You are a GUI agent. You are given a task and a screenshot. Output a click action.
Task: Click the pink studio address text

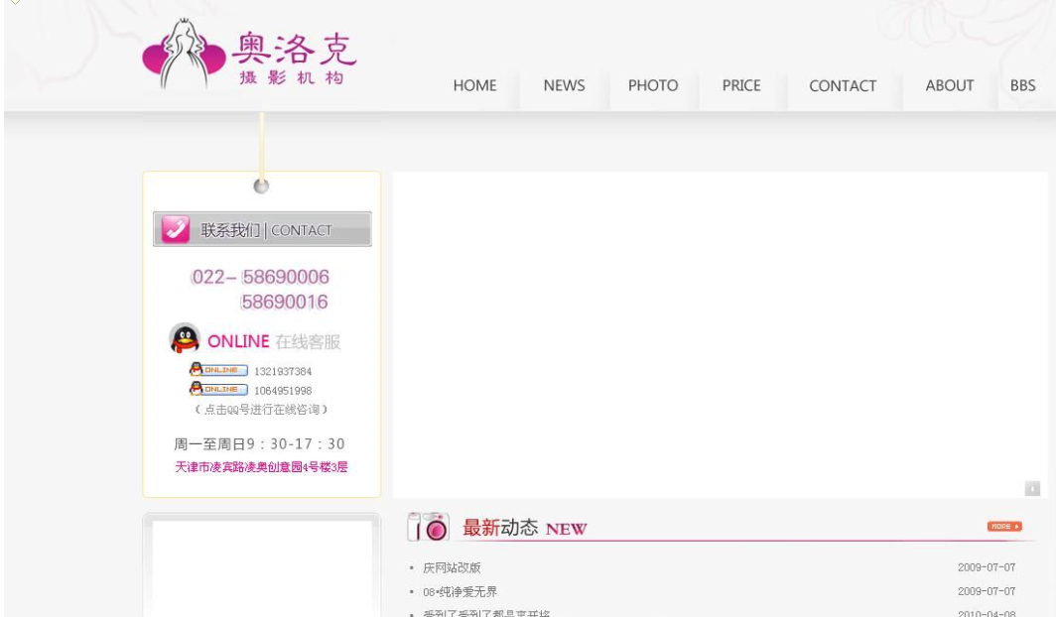coord(261,467)
